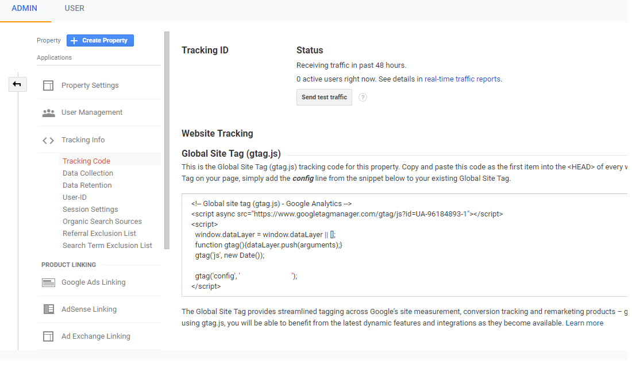Open Organic Search Sources
The height and width of the screenshot is (372, 632).
[x=102, y=222]
